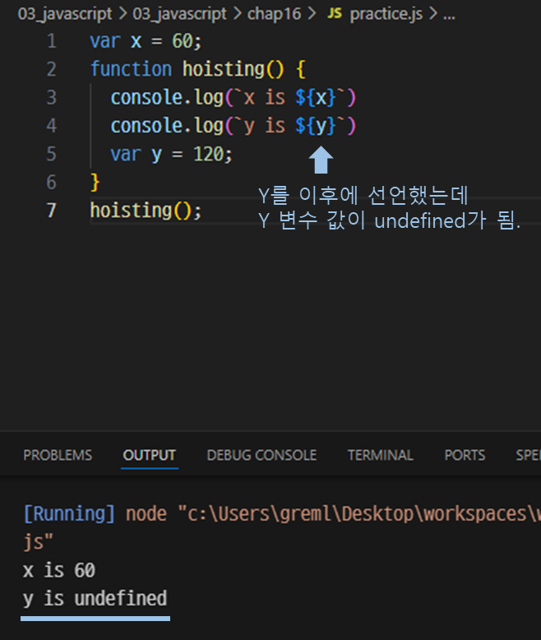The height and width of the screenshot is (640, 541).
Task: Open the PORTS panel tab
Action: tap(465, 455)
